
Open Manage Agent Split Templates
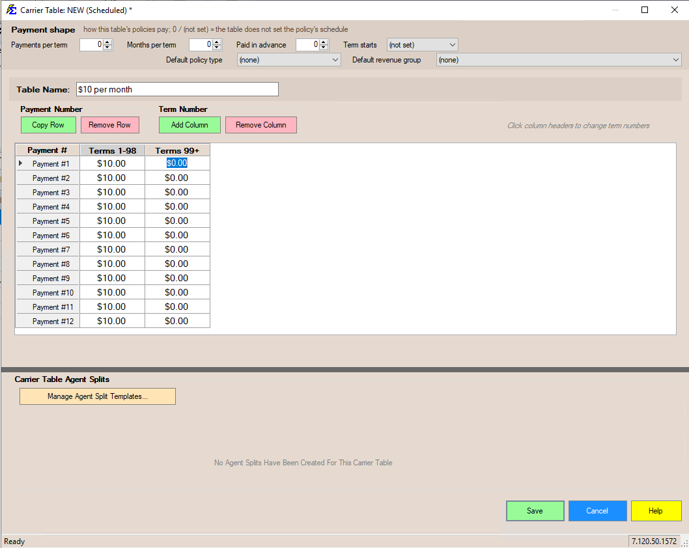[98, 396]
